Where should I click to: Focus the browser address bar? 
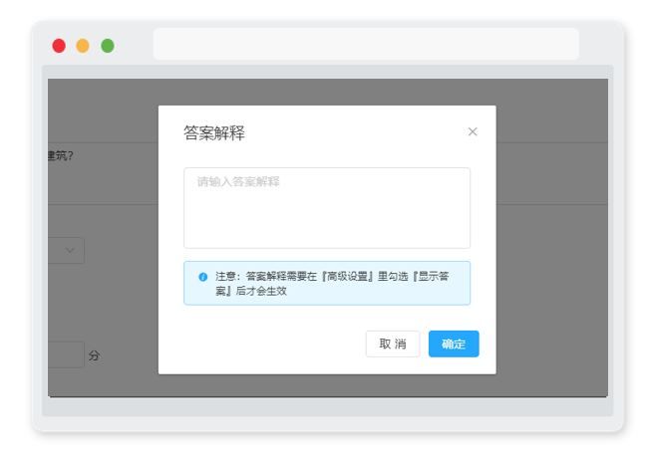366,44
